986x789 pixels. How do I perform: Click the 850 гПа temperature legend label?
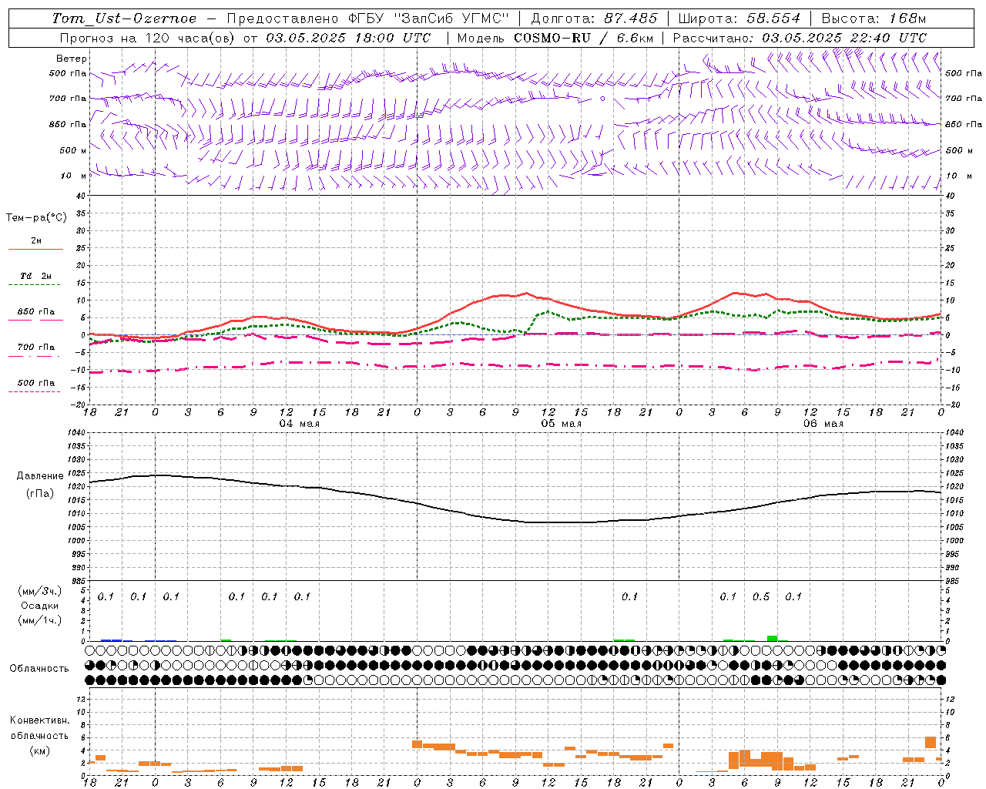coord(36,312)
